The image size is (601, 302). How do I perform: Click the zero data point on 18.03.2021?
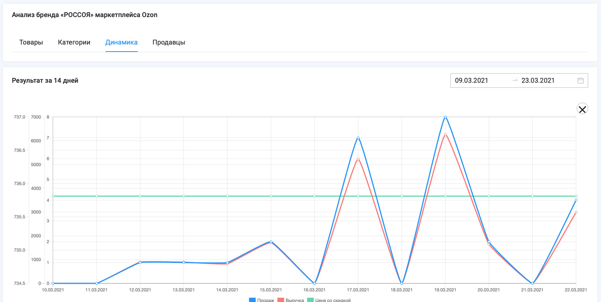click(402, 283)
